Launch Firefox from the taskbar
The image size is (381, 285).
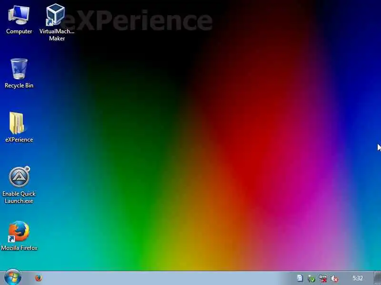tap(39, 278)
